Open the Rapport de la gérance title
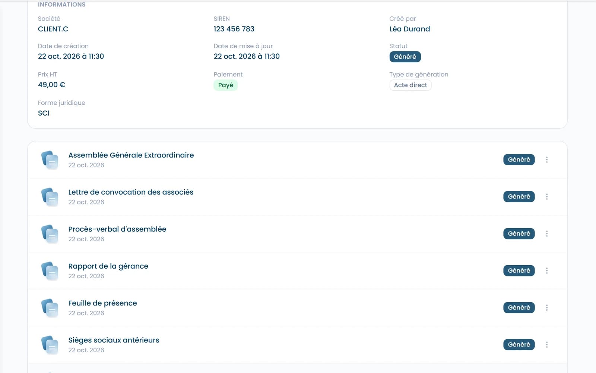This screenshot has width=596, height=373. tap(108, 266)
